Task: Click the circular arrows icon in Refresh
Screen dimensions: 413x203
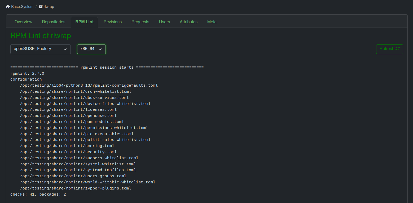Action: click(397, 49)
